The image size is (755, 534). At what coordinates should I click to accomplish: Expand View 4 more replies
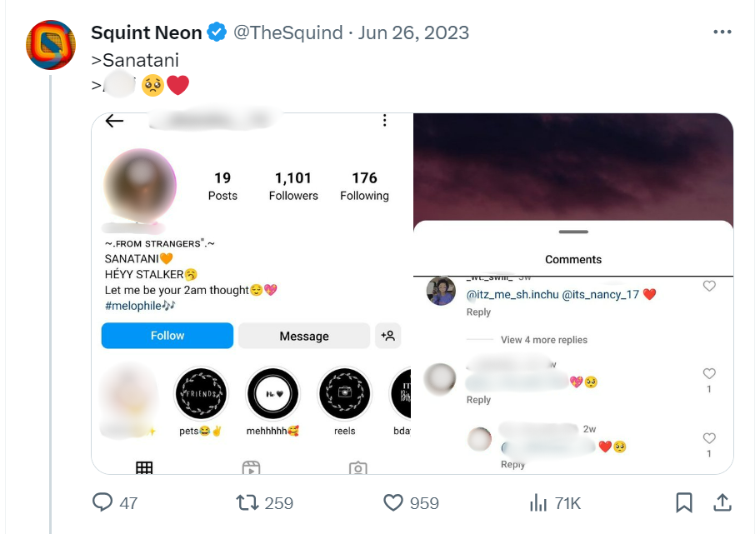coord(543,340)
